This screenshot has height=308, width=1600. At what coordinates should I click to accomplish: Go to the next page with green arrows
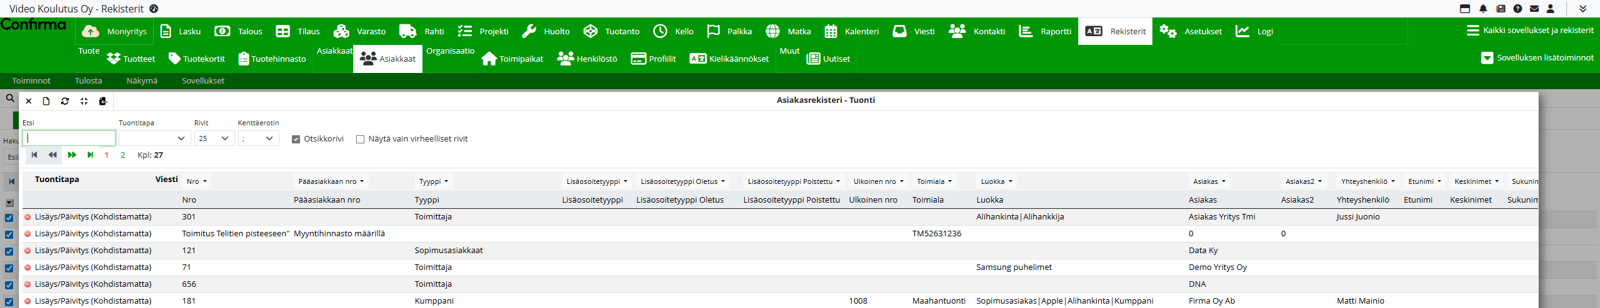click(x=72, y=155)
